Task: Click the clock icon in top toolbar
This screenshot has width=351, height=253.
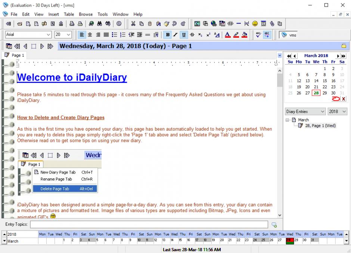Action: (x=119, y=24)
